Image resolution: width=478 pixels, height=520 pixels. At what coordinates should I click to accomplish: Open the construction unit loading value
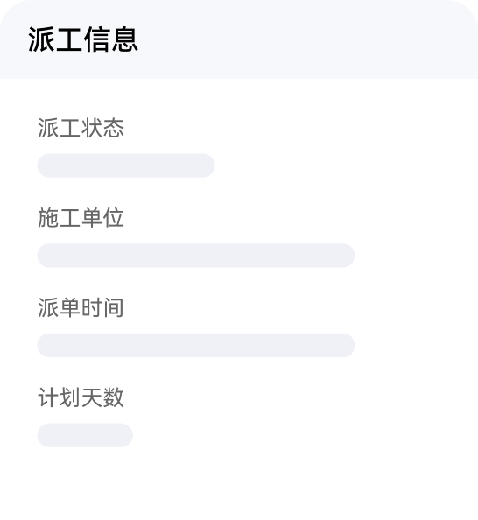(x=196, y=256)
